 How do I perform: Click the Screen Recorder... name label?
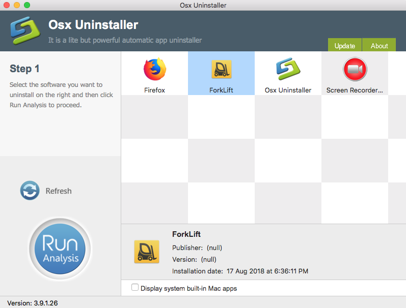pos(355,90)
